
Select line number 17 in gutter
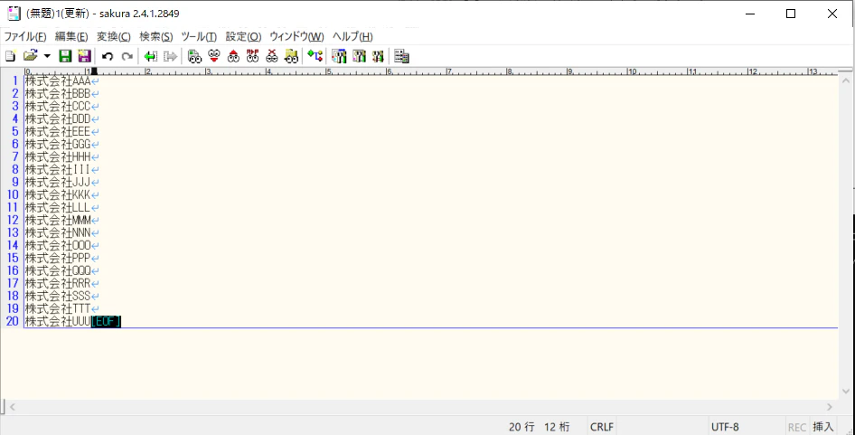(13, 283)
